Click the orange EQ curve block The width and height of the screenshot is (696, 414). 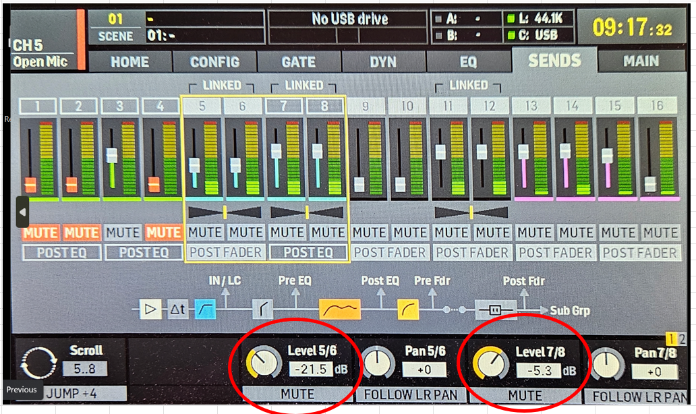pyautogui.click(x=339, y=309)
